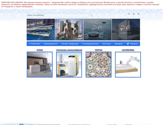Open the Дилерам menu item

(x=119, y=44)
